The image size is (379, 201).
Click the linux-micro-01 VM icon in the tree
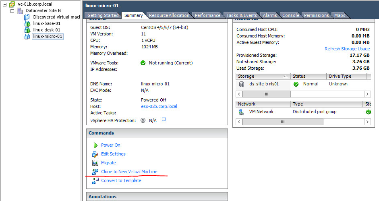[x=27, y=37]
